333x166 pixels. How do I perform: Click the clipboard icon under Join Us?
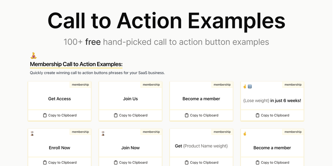(x=116, y=115)
